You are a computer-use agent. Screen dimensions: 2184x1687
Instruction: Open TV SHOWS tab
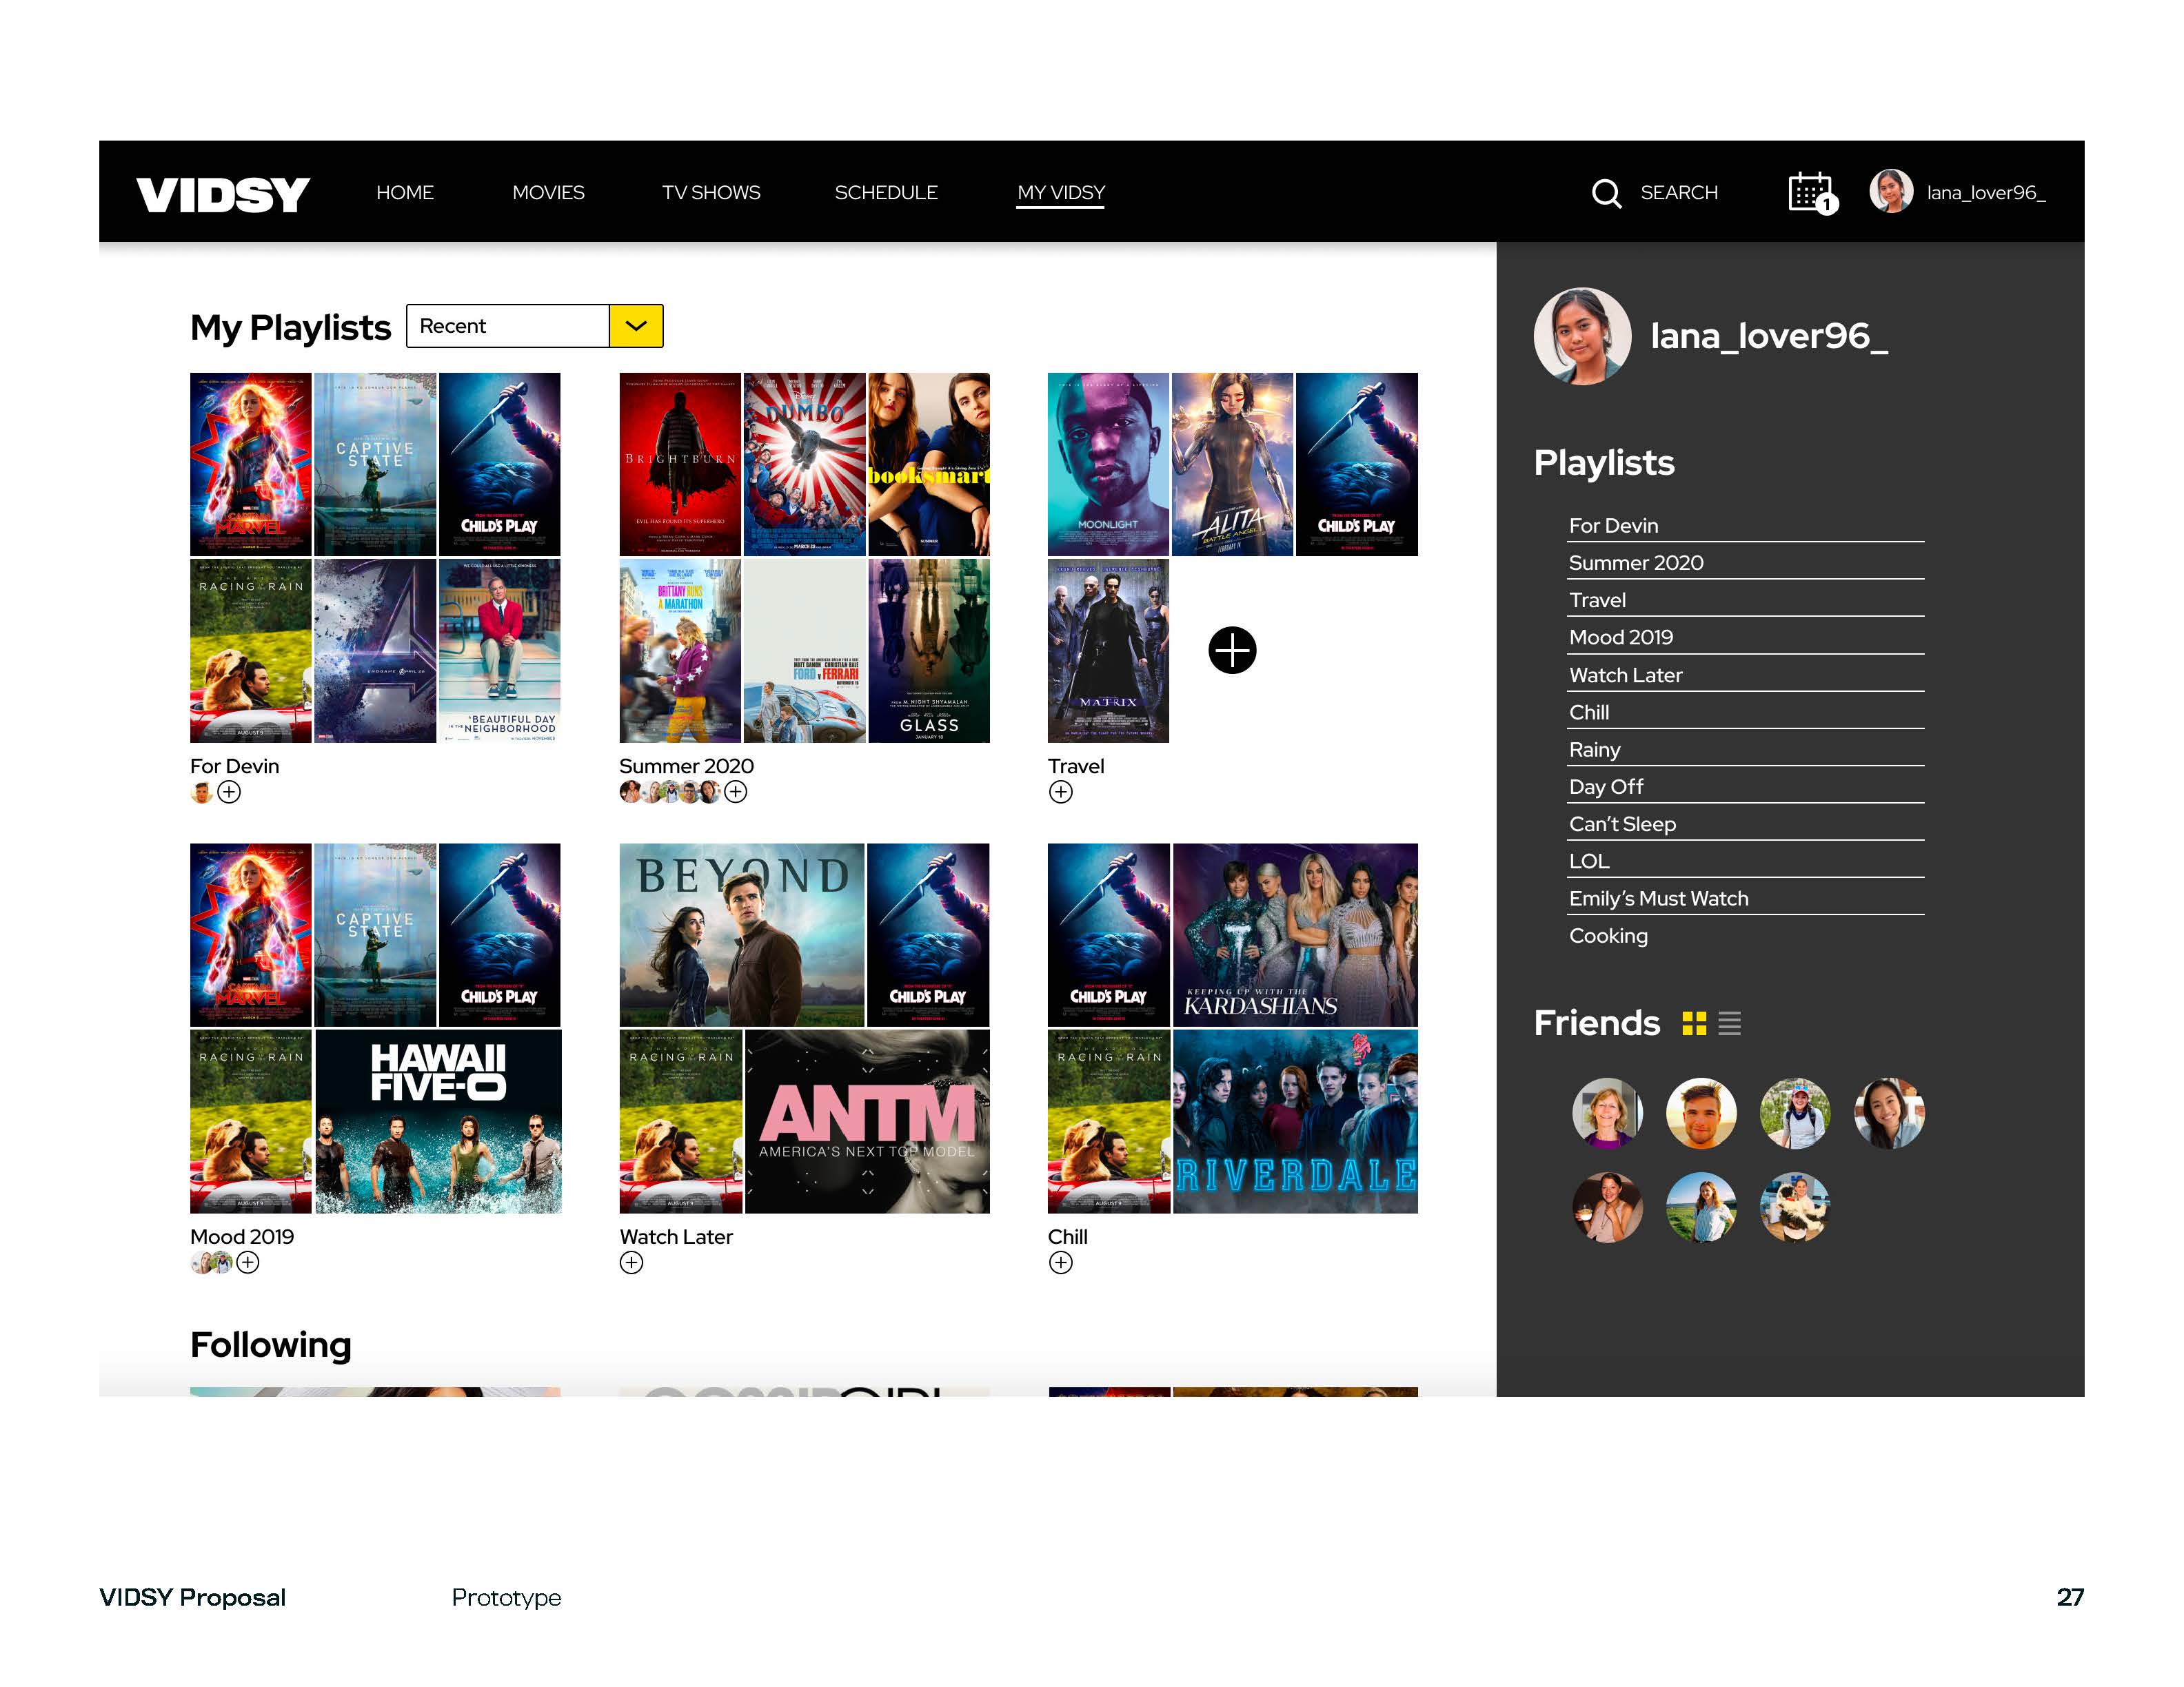coord(711,193)
